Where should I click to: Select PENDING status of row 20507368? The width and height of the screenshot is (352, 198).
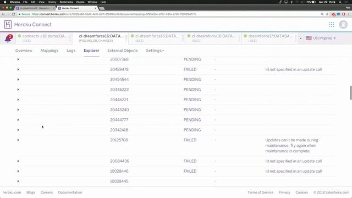192,59
